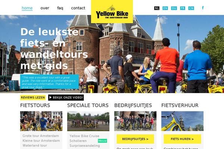Open the Waterland tour link

(x=35, y=145)
